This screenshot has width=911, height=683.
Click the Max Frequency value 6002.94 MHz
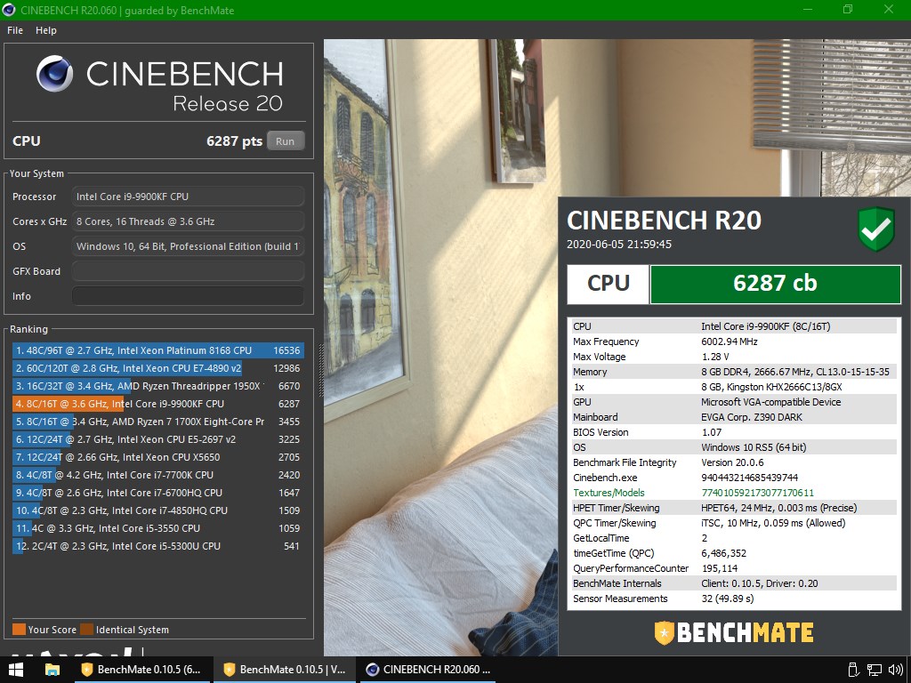point(730,341)
